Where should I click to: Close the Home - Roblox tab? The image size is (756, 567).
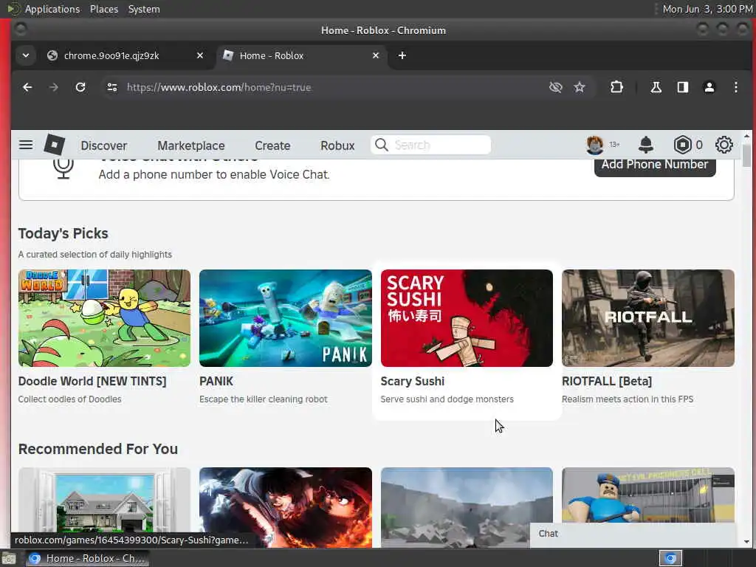376,55
